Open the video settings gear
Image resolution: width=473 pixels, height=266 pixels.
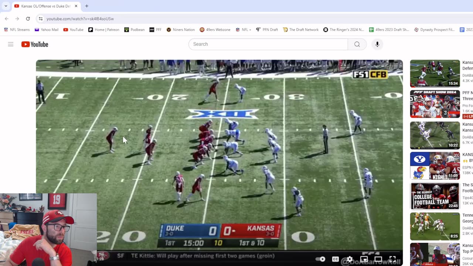tap(350, 259)
